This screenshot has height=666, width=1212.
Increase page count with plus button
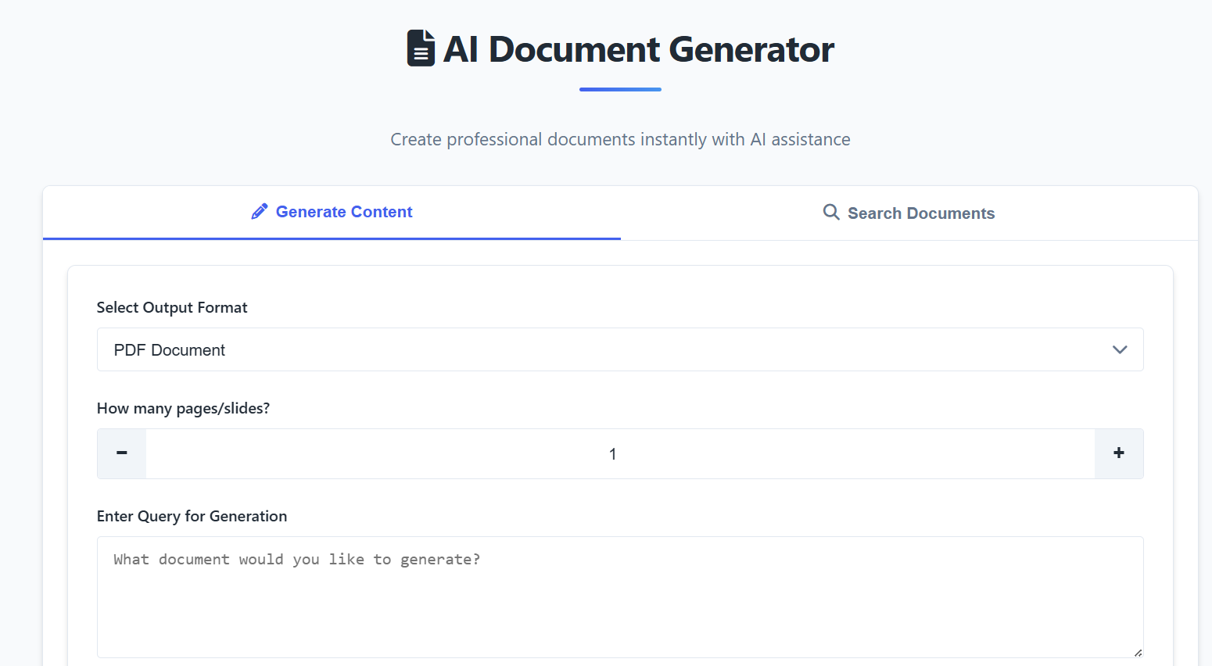(x=1118, y=453)
